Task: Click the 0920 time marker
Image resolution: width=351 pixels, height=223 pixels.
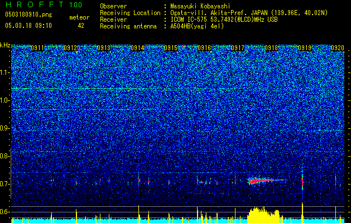Action: point(338,48)
